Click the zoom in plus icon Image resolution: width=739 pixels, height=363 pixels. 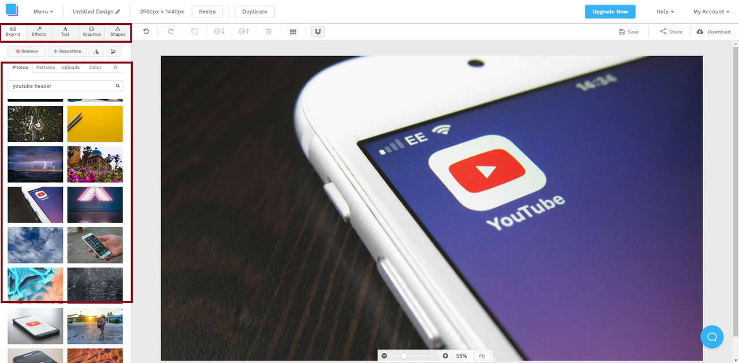click(445, 356)
